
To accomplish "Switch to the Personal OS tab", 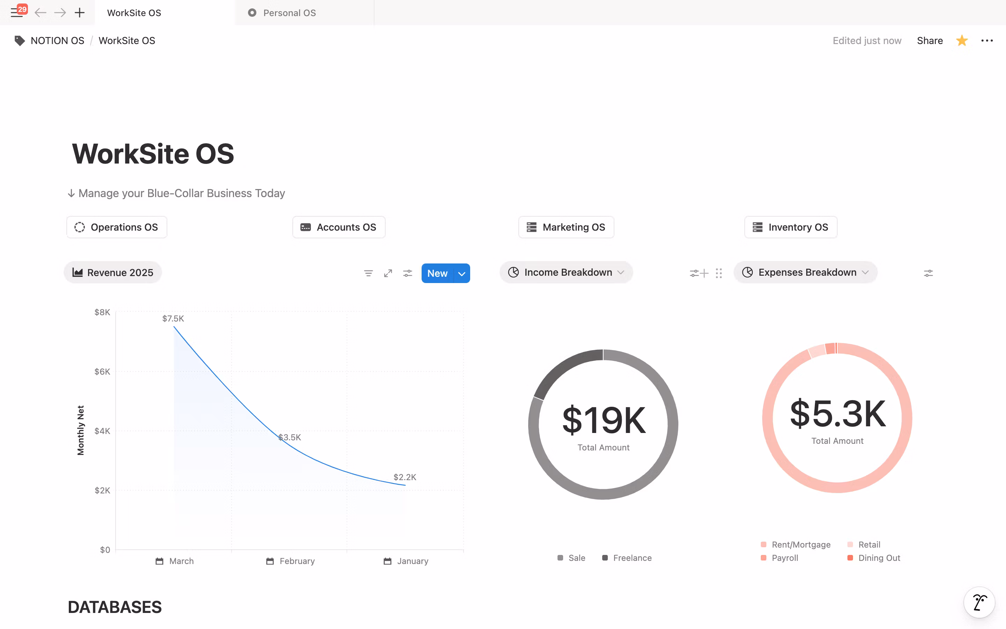I will pyautogui.click(x=289, y=13).
